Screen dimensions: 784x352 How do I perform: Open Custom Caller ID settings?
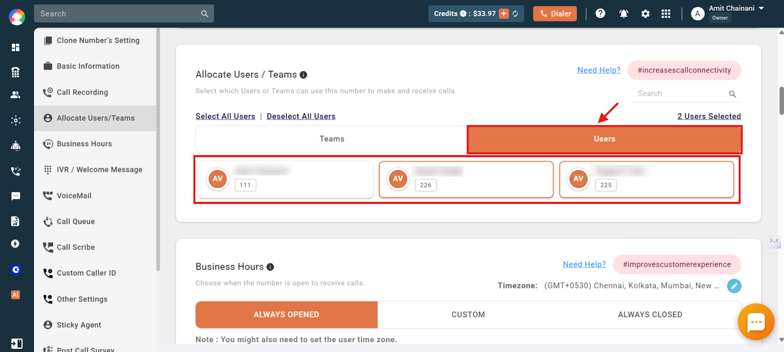[96, 273]
